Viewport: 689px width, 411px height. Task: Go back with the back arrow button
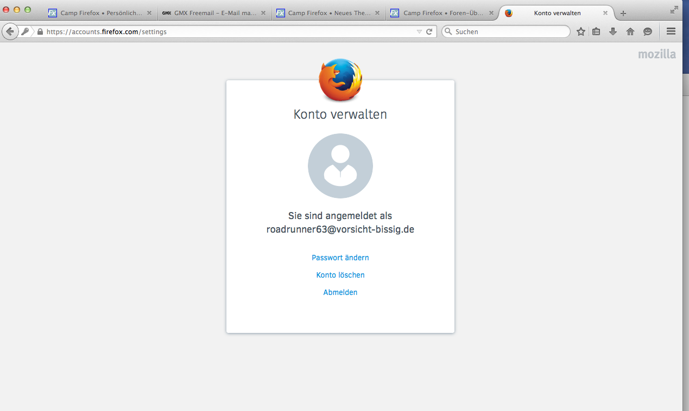[x=10, y=31]
